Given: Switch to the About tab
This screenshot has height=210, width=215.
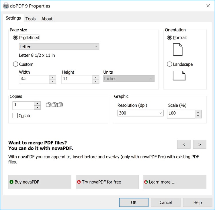Looking at the screenshot, I should 47,19.
